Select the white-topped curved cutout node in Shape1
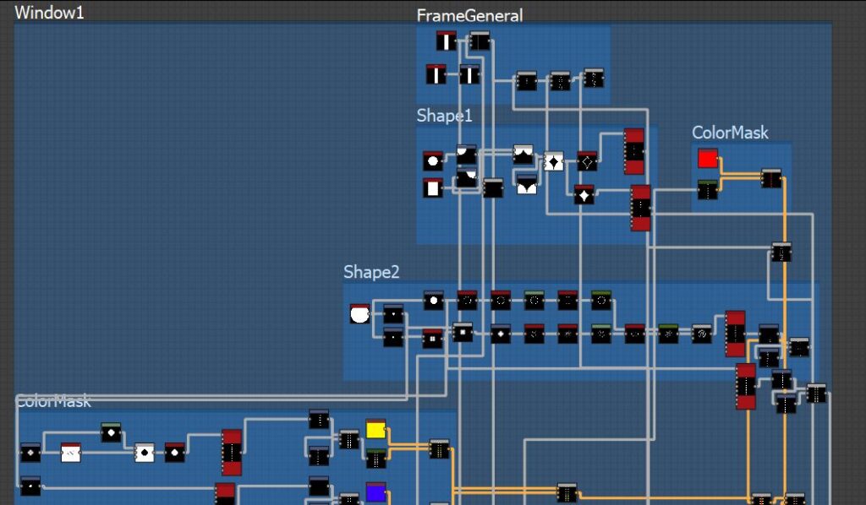This screenshot has width=866, height=505. coord(523,155)
